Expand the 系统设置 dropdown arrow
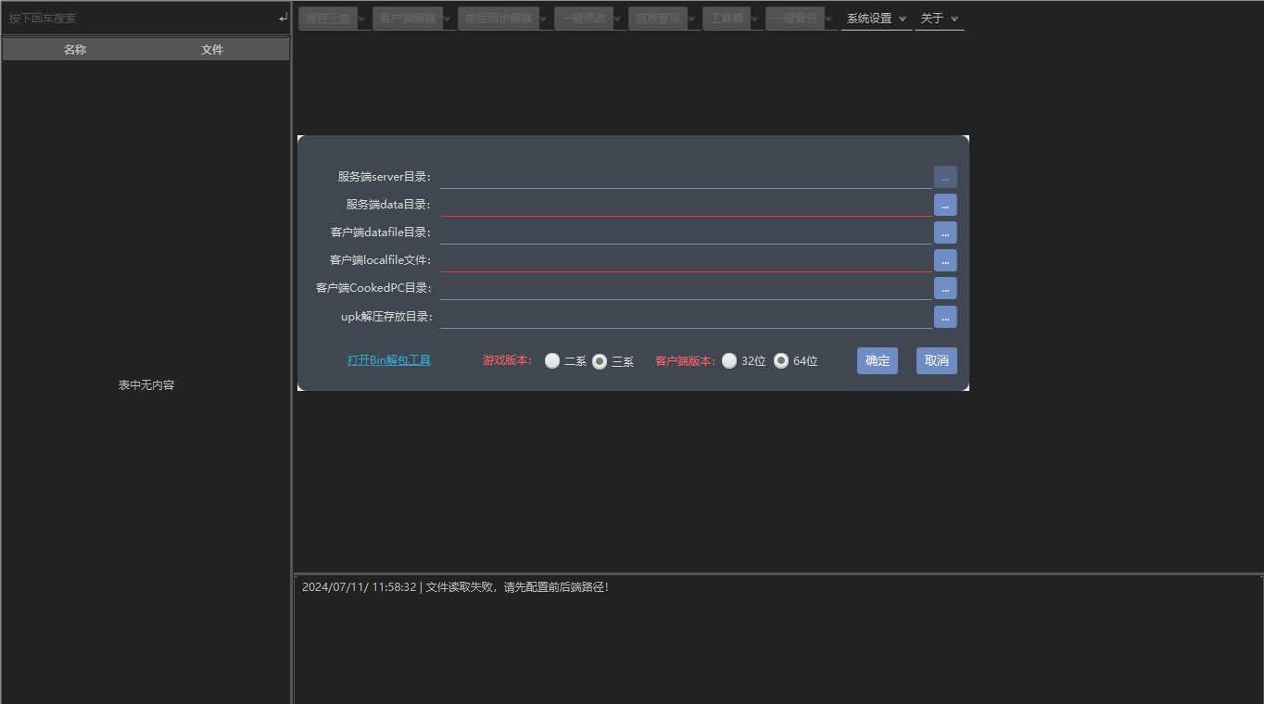Screen dimensions: 1264x704 902,18
